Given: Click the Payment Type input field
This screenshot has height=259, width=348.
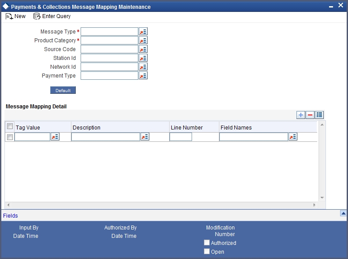Looking at the screenshot, I should 109,76.
